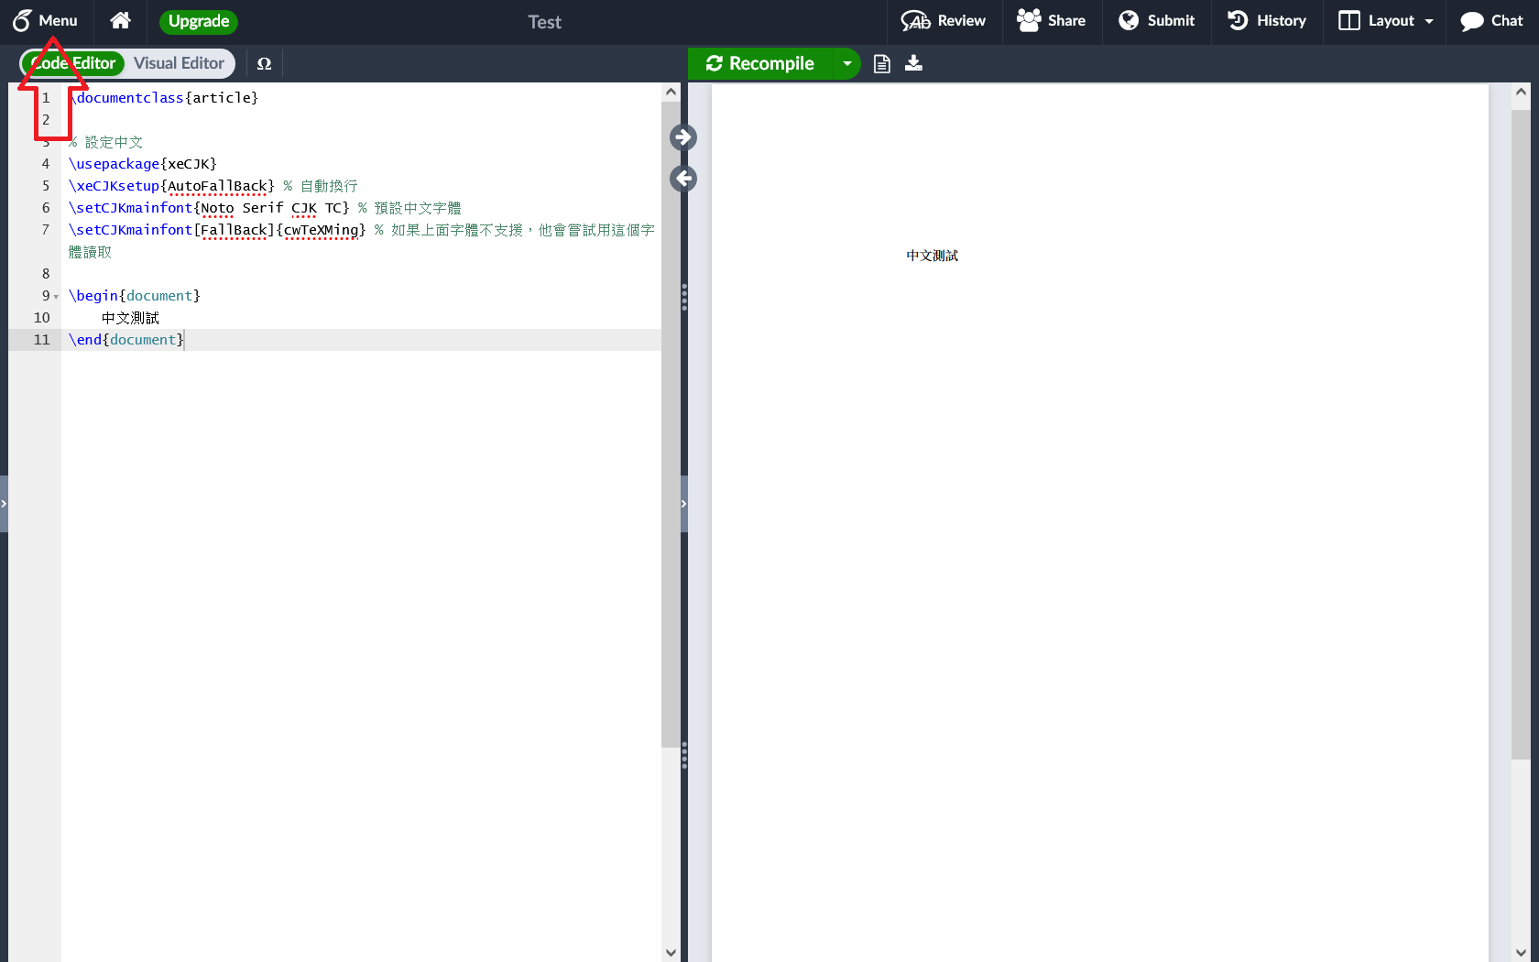Open the Recompile options dropdown arrow
1539x962 pixels.
pos(847,63)
